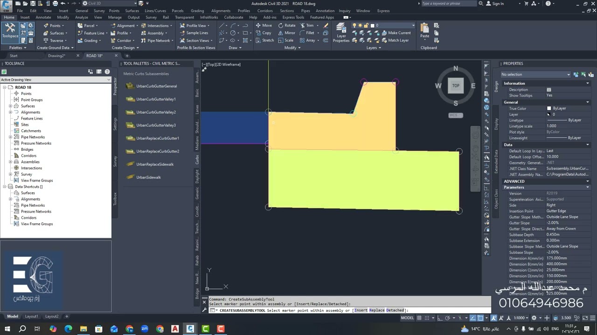597x335 pixels.
Task: Toggle ortho mode in status bar
Action: tap(440, 318)
